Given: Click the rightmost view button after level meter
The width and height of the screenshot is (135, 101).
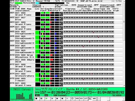Looking at the screenshot, I should click(x=94, y=98).
